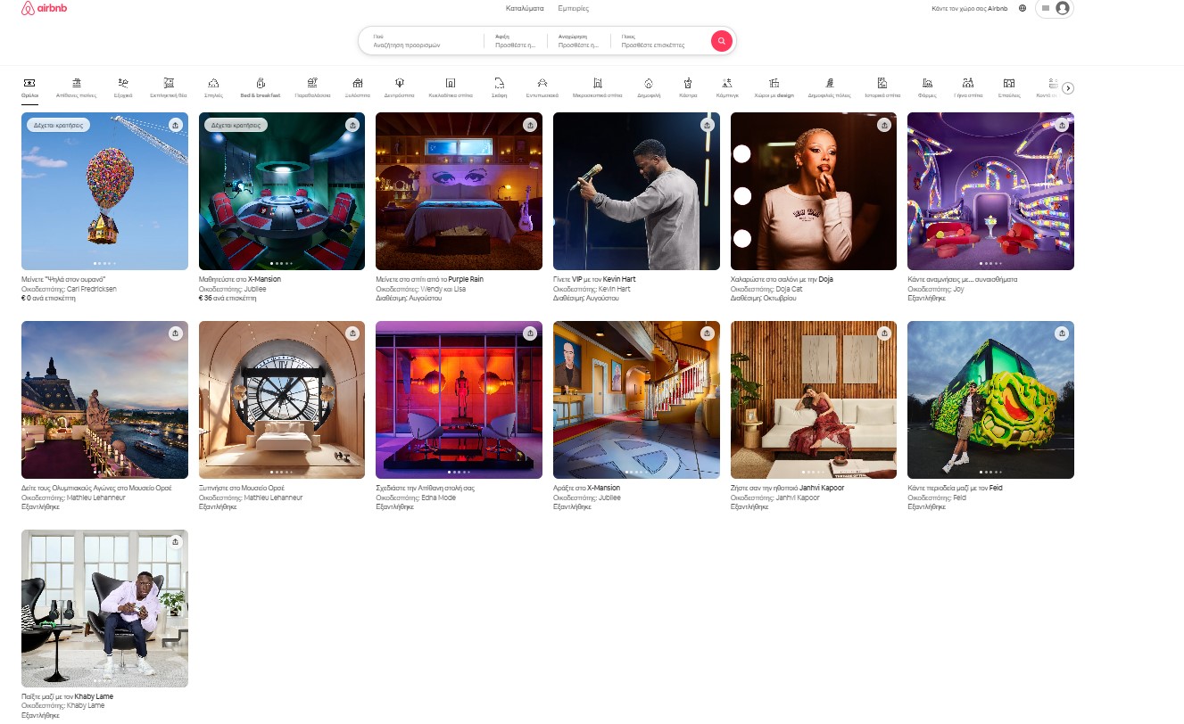
Task: Click the red search magnifier button
Action: (x=721, y=41)
